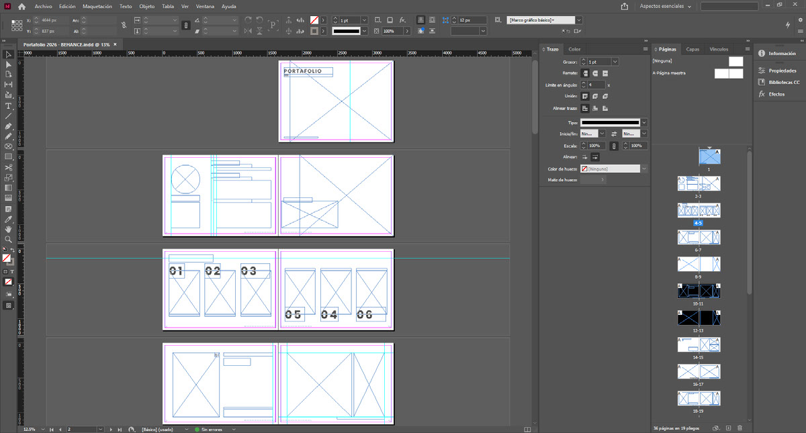
Task: Open Inicio arrowhead dropdown
Action: (602, 134)
